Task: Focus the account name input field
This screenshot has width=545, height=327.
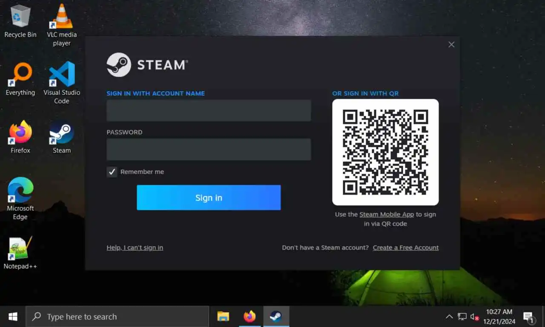Action: click(209, 111)
